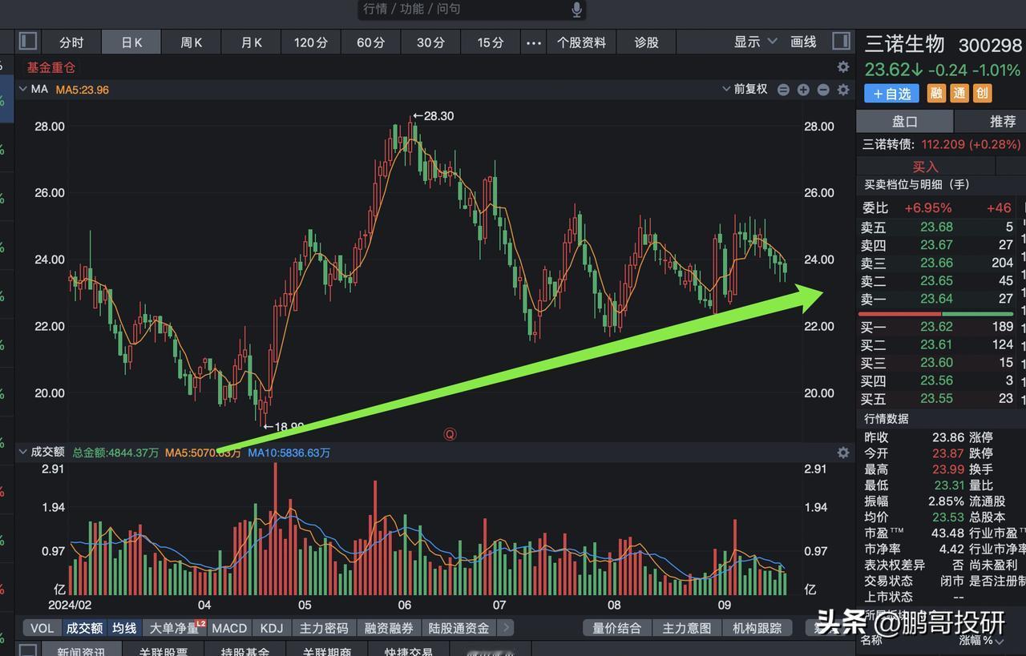Switch to 120分 period

pyautogui.click(x=311, y=42)
